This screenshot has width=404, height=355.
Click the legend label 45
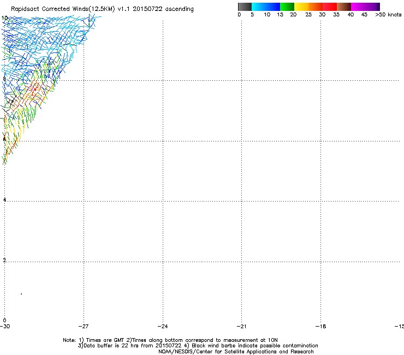[364, 15]
